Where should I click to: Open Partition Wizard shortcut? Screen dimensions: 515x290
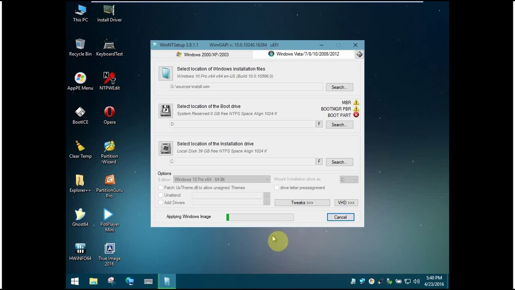[109, 152]
